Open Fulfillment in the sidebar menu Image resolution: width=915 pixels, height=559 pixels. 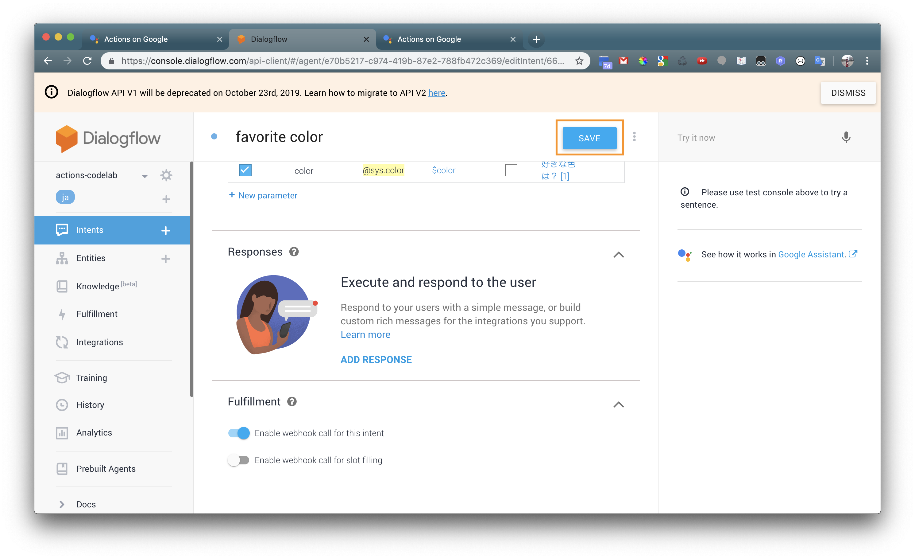point(97,314)
